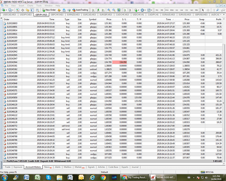The width and height of the screenshot is (226, 181).
Task: Toggle AutoTrading on or off
Action: click(80, 10)
